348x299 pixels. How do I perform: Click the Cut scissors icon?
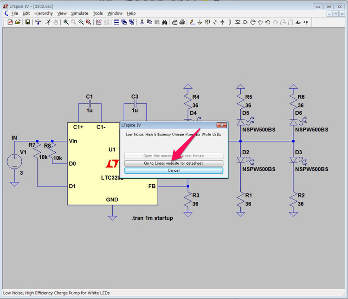point(142,22)
